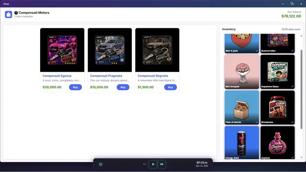
Task: Select the Brainrot bites inventory item
Action: coord(278,43)
